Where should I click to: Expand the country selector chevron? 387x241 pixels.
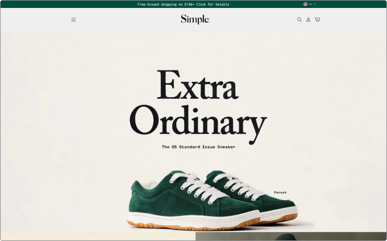tap(315, 4)
